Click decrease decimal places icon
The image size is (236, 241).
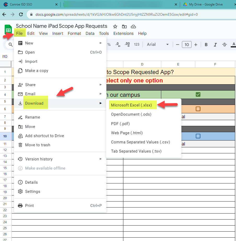118,44
